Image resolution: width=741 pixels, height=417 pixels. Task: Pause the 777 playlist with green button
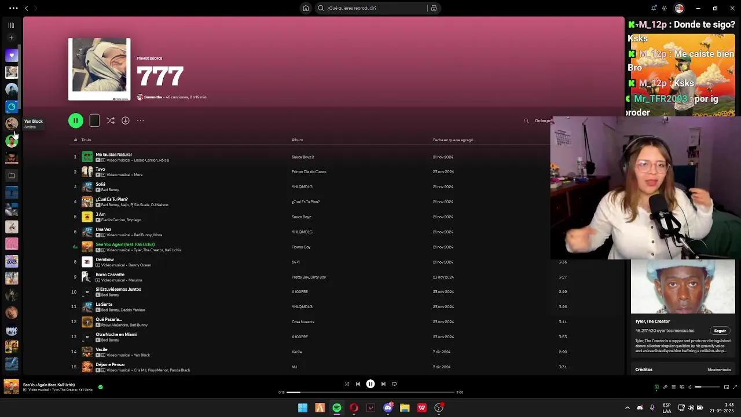(75, 120)
